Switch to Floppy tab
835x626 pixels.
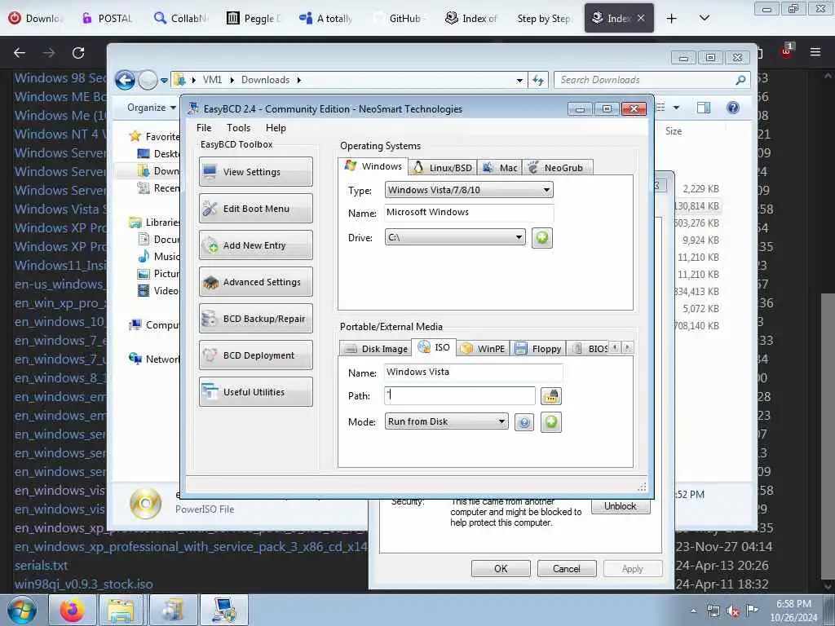click(x=538, y=349)
